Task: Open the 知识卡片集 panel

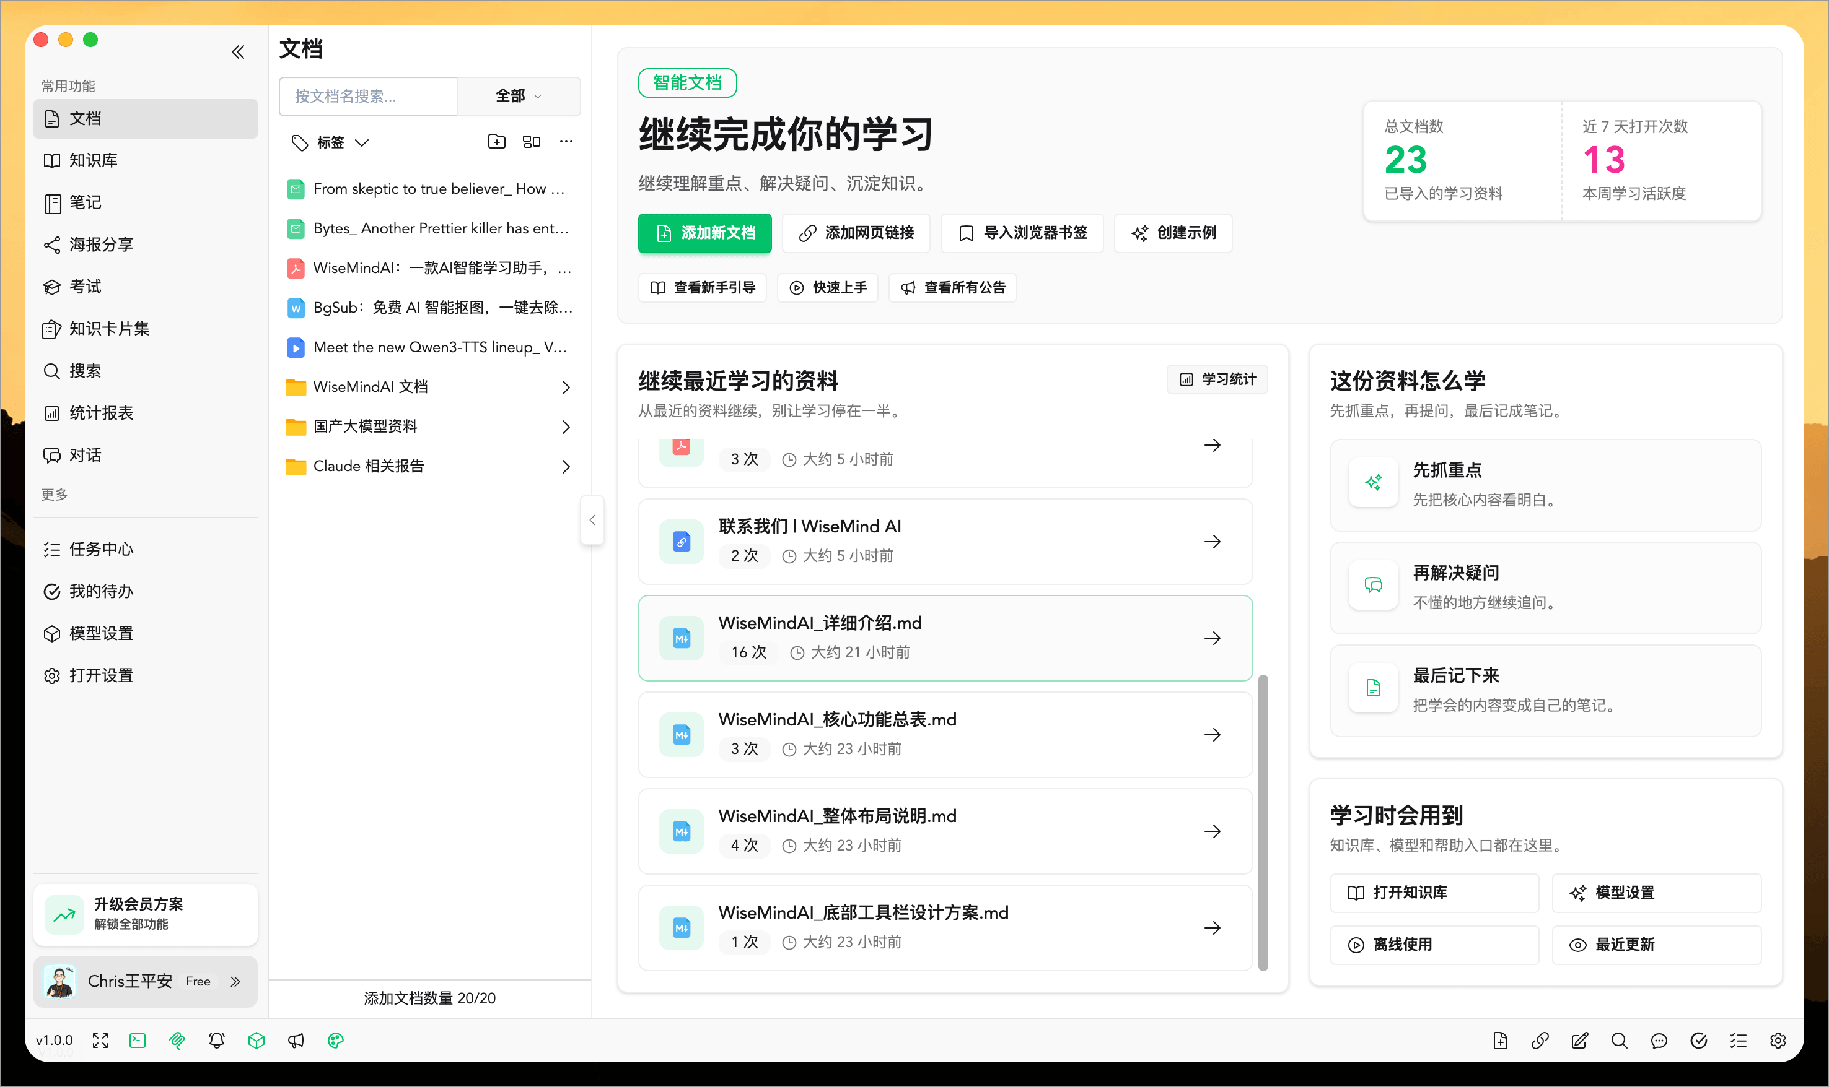Action: 105,328
